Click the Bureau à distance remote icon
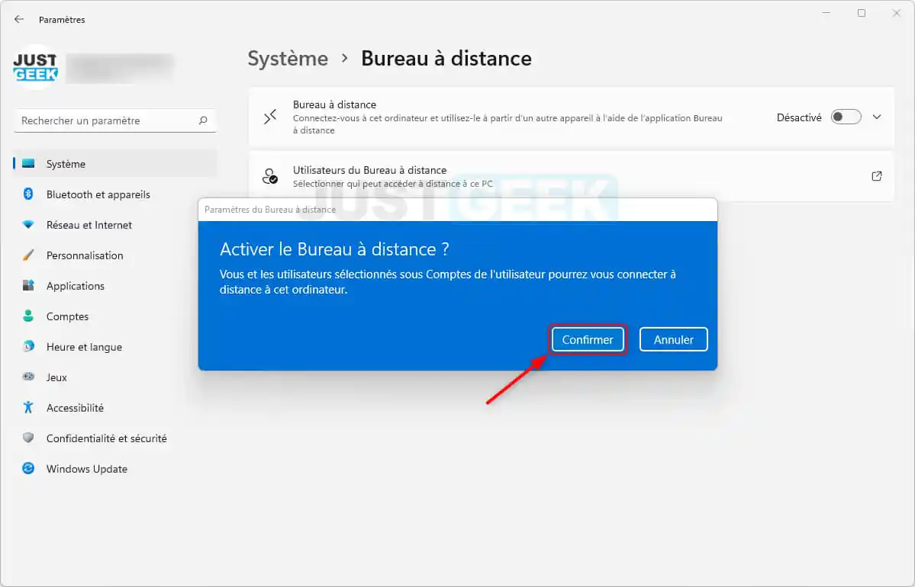This screenshot has width=915, height=587. click(x=269, y=117)
